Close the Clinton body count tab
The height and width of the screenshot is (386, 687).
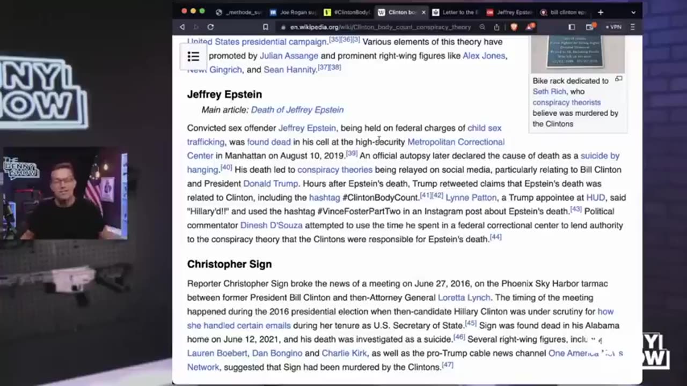[423, 12]
